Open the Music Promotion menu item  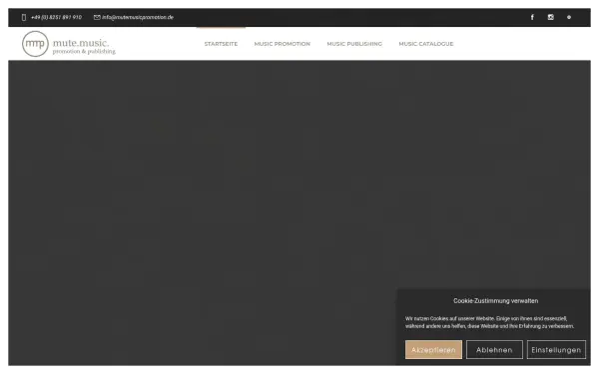click(x=283, y=44)
